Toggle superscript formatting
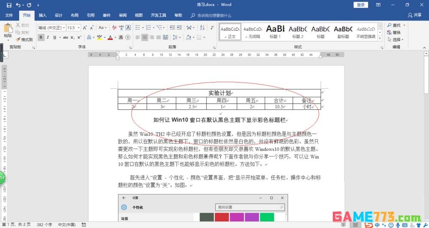The image size is (429, 228). (x=79, y=37)
